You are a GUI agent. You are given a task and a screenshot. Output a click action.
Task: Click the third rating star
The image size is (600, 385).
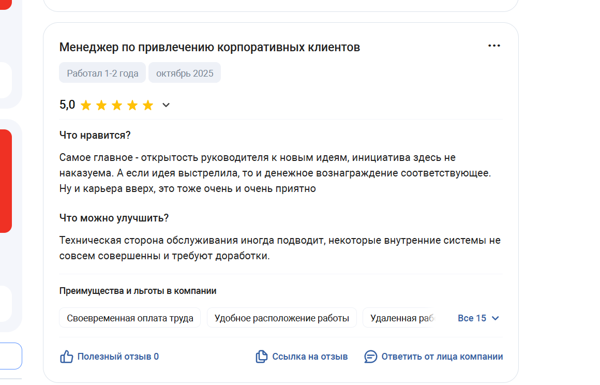click(x=117, y=106)
